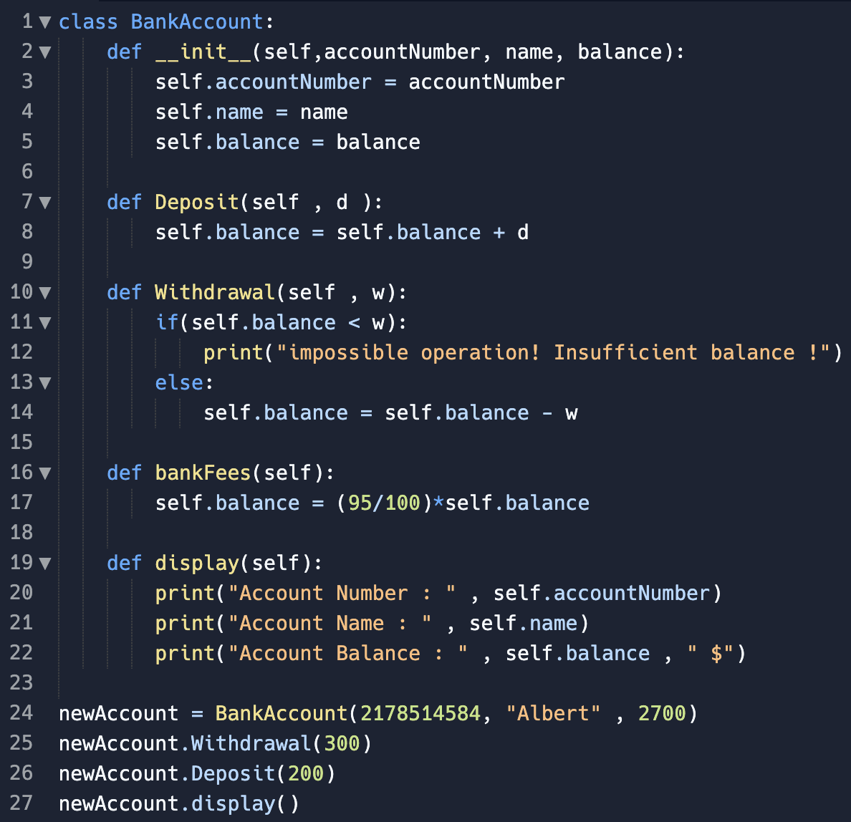Select line number 24 in the gutter

(x=21, y=712)
